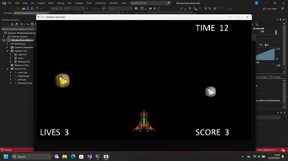Open Microsoft Edge from the taskbar
Viewport: 288px width, 161px height.
click(73, 157)
